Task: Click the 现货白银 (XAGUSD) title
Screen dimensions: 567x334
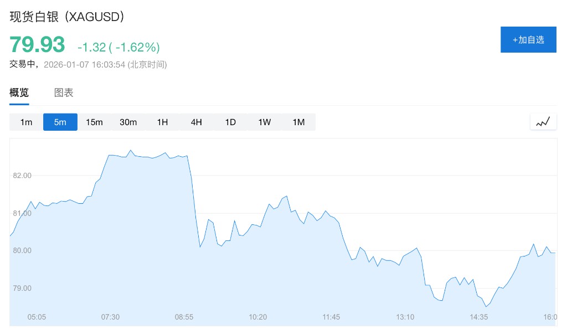Action: tap(67, 17)
